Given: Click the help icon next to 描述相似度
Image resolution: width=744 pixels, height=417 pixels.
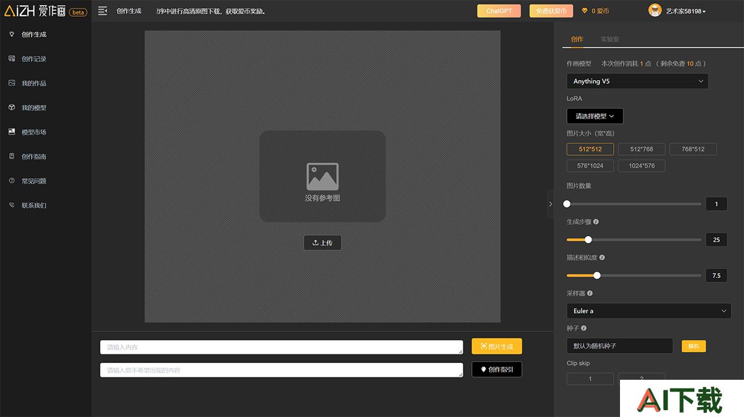Looking at the screenshot, I should (602, 258).
